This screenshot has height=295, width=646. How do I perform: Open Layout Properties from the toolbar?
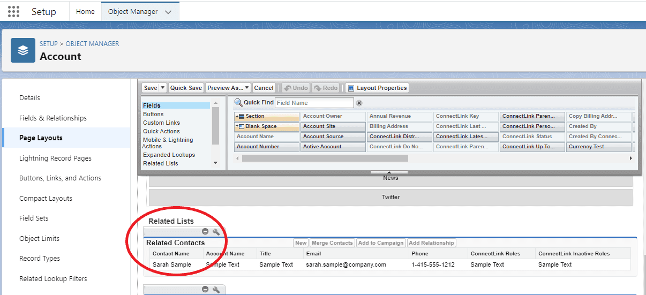click(377, 88)
